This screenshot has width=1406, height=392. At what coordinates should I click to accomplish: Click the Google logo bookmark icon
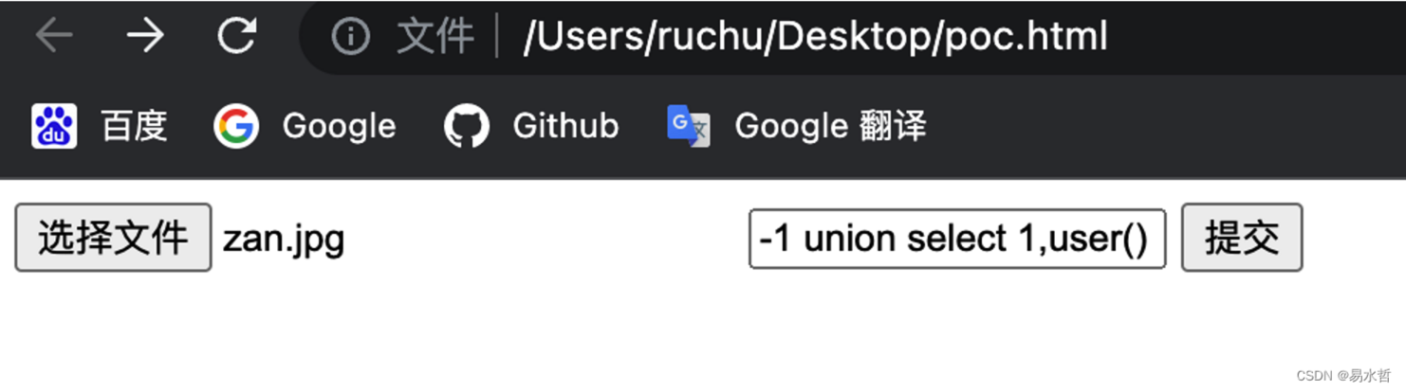tap(236, 126)
